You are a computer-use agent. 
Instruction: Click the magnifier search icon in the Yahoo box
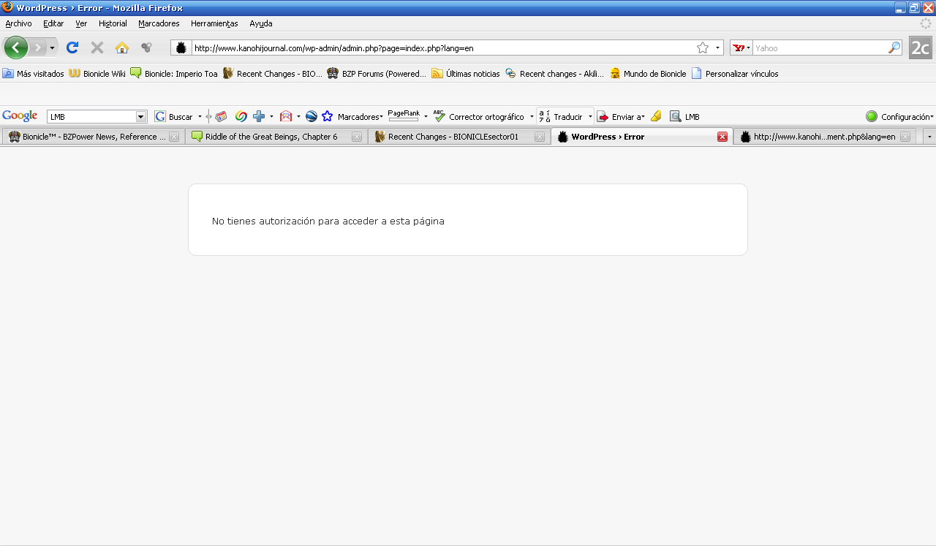point(894,48)
